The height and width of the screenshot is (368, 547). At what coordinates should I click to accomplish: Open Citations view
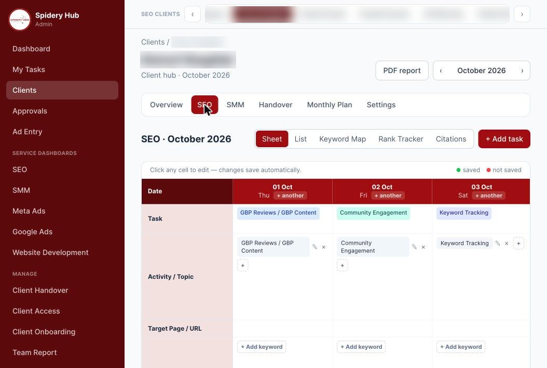[450, 139]
